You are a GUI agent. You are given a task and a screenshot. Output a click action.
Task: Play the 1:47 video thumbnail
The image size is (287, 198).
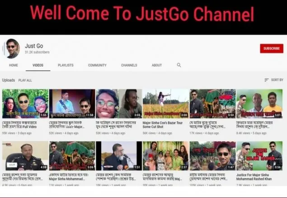coord(213,156)
